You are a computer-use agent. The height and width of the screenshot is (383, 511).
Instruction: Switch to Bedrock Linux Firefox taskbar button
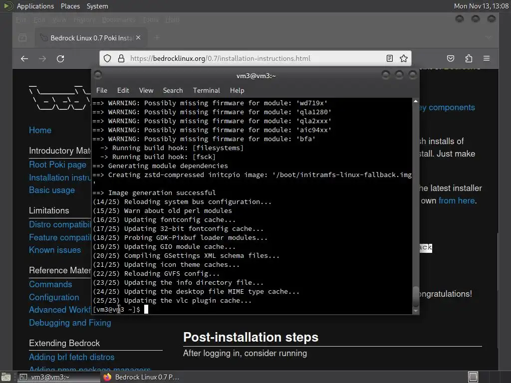pyautogui.click(x=141, y=377)
